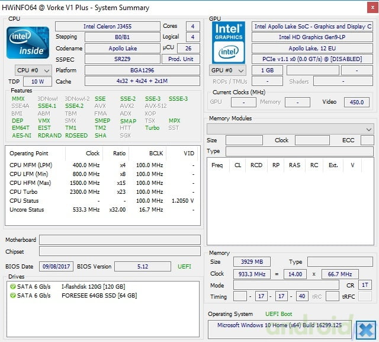Viewport: 379px width, 342px height.
Task: Click the SSPEC SR2Z9 field
Action: tap(123, 59)
